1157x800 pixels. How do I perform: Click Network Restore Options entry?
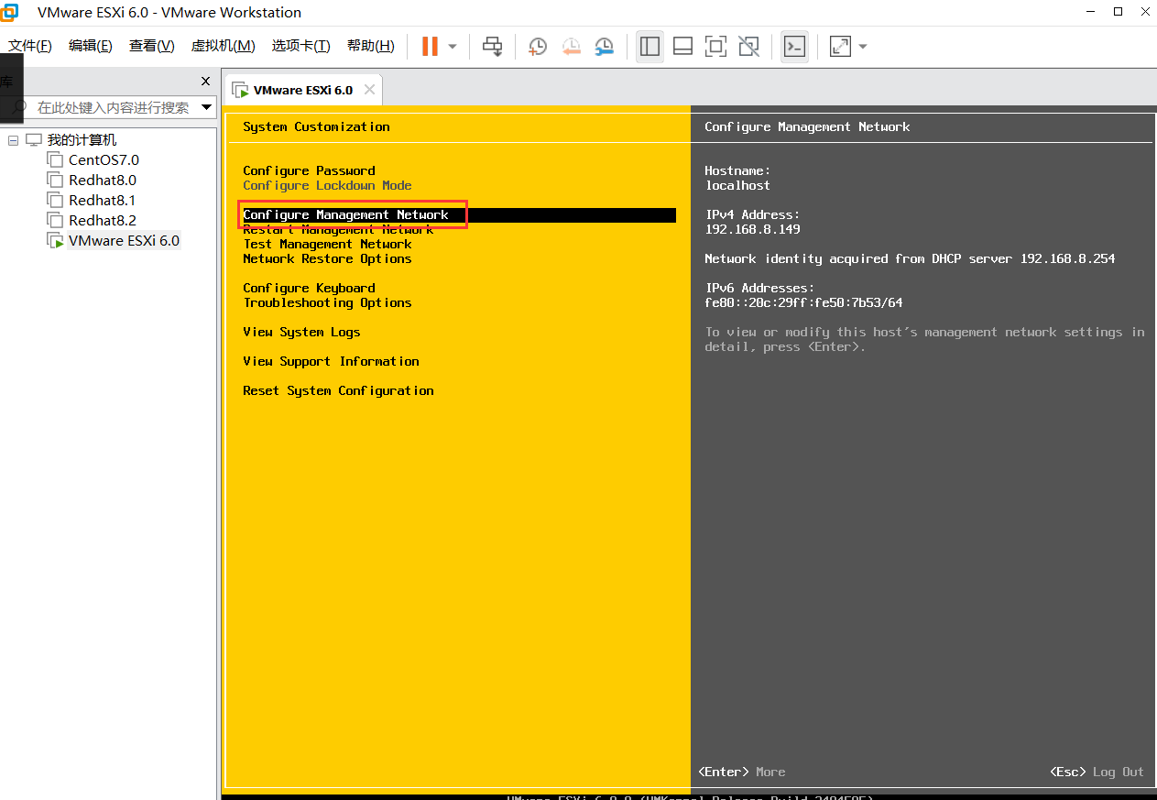pos(327,258)
